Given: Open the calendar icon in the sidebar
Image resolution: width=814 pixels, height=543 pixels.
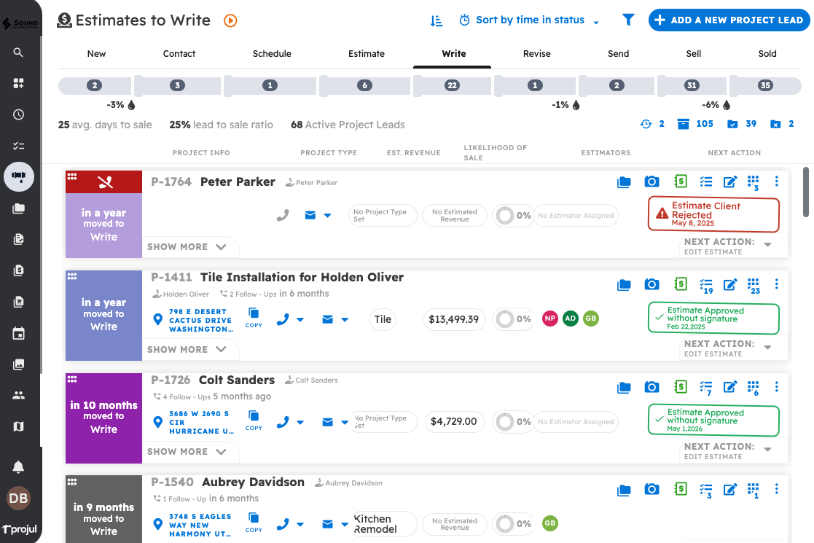Looking at the screenshot, I should pyautogui.click(x=19, y=334).
